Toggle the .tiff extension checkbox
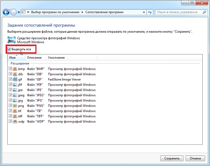Screen dimensions: 210x166 point(10,116)
